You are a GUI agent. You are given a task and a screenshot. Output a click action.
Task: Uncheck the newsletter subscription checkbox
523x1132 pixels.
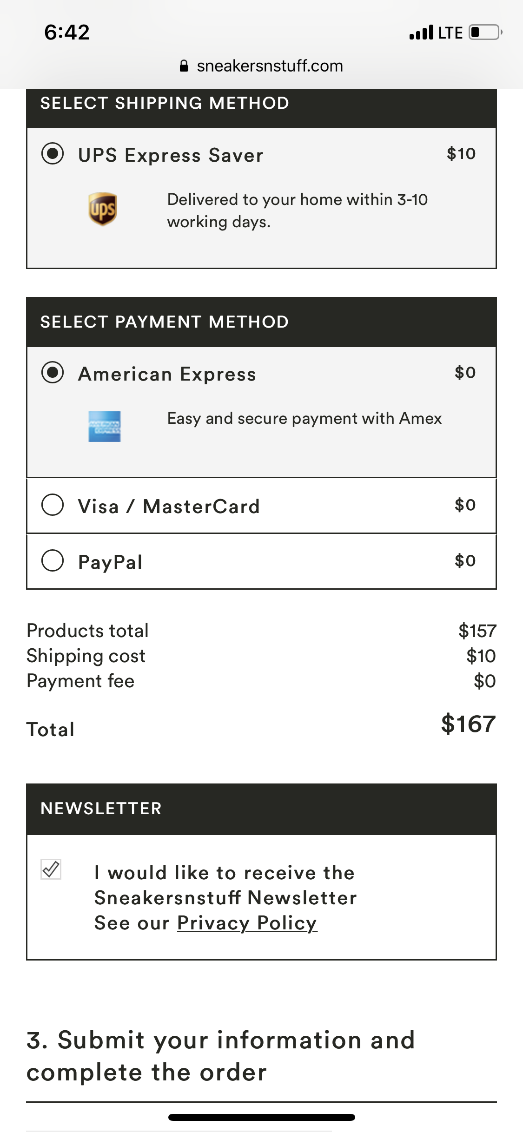[x=51, y=869]
